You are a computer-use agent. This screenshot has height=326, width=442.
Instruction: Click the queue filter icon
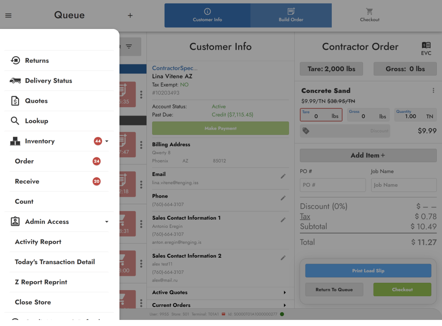pyautogui.click(x=129, y=47)
